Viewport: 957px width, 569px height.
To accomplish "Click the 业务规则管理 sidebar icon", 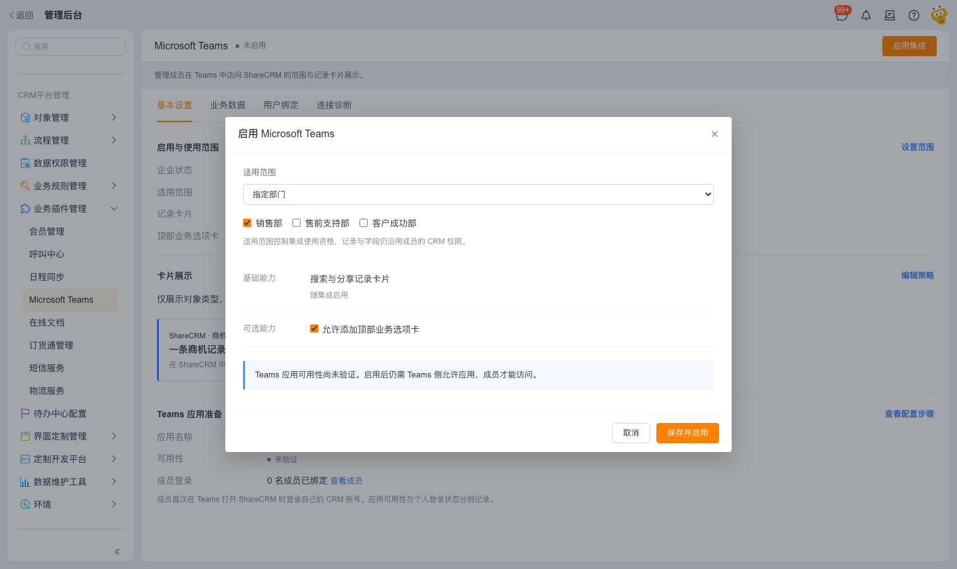I will pyautogui.click(x=25, y=186).
